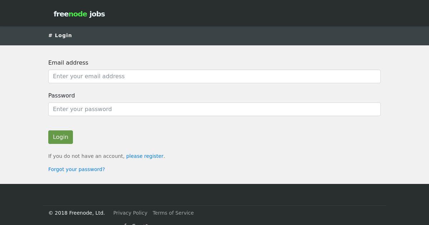Click Forgot your password link

coord(77,169)
